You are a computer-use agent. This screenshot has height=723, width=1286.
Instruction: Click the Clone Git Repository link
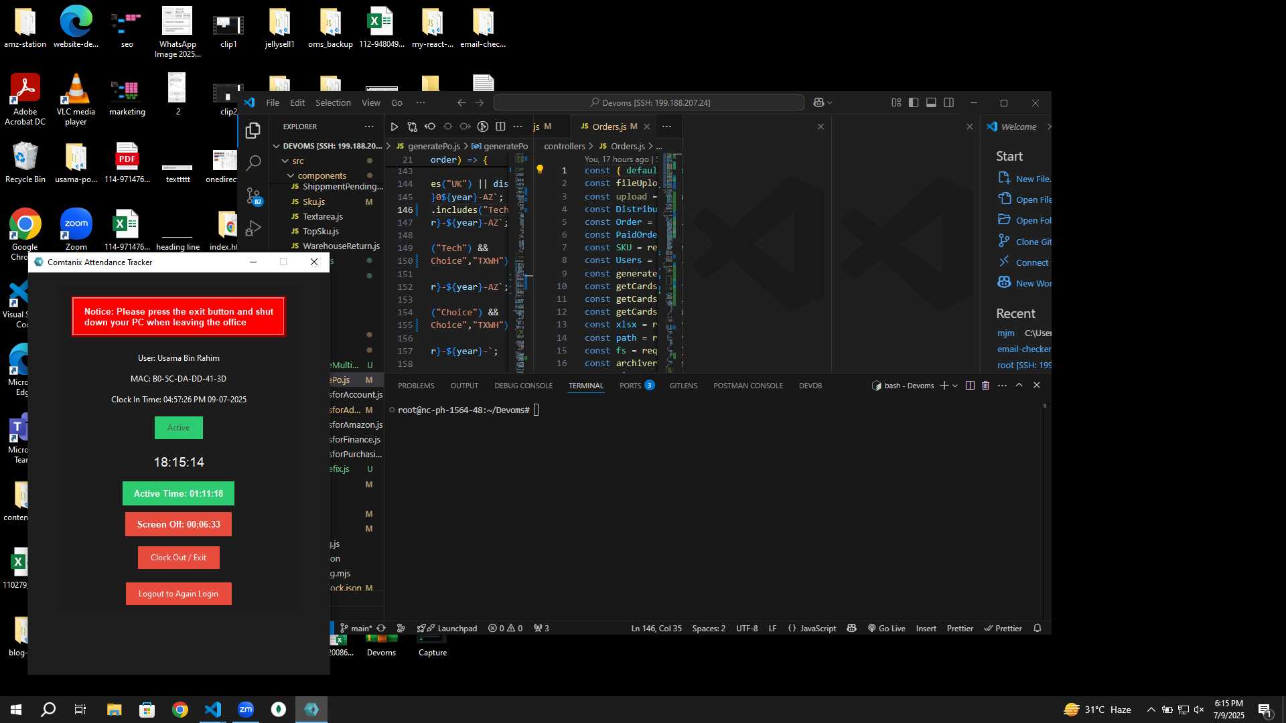[x=1033, y=242]
